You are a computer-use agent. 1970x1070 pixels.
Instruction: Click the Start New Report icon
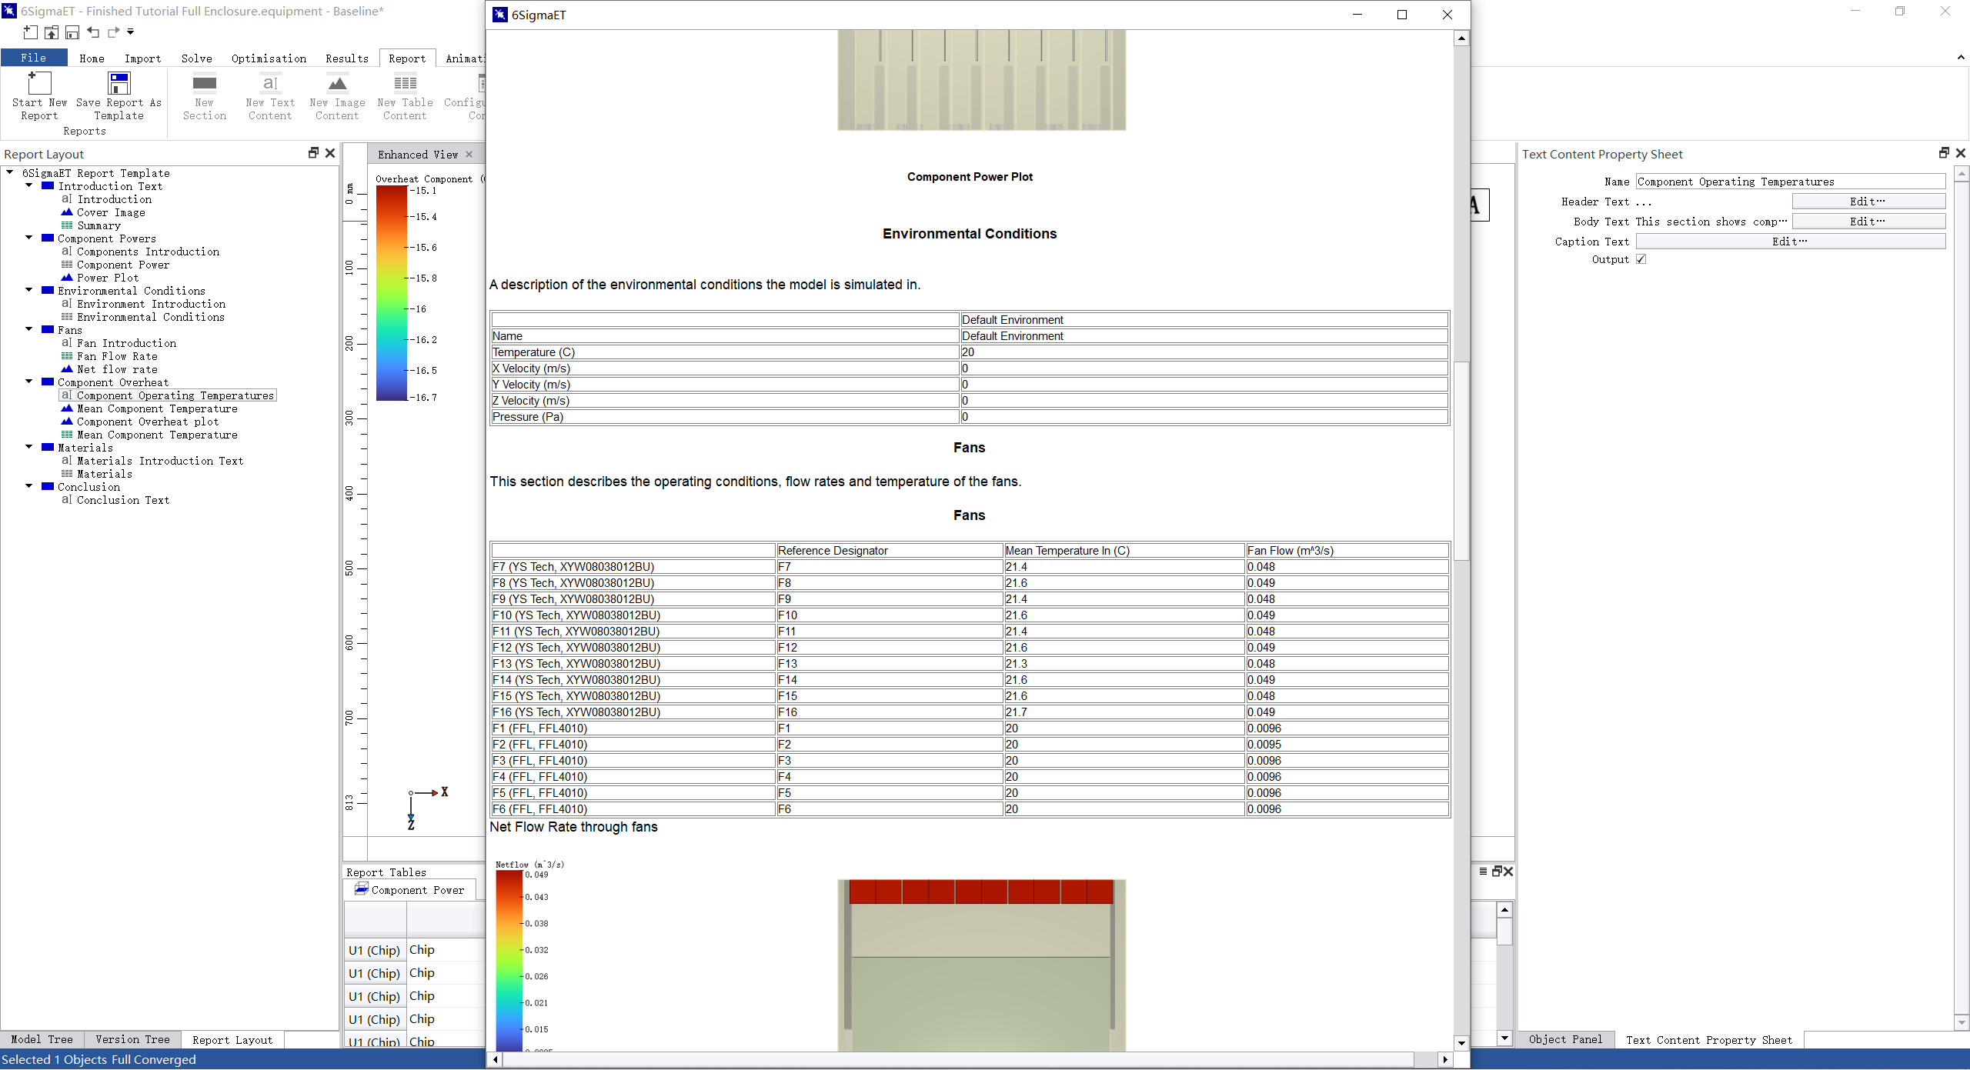[x=39, y=84]
